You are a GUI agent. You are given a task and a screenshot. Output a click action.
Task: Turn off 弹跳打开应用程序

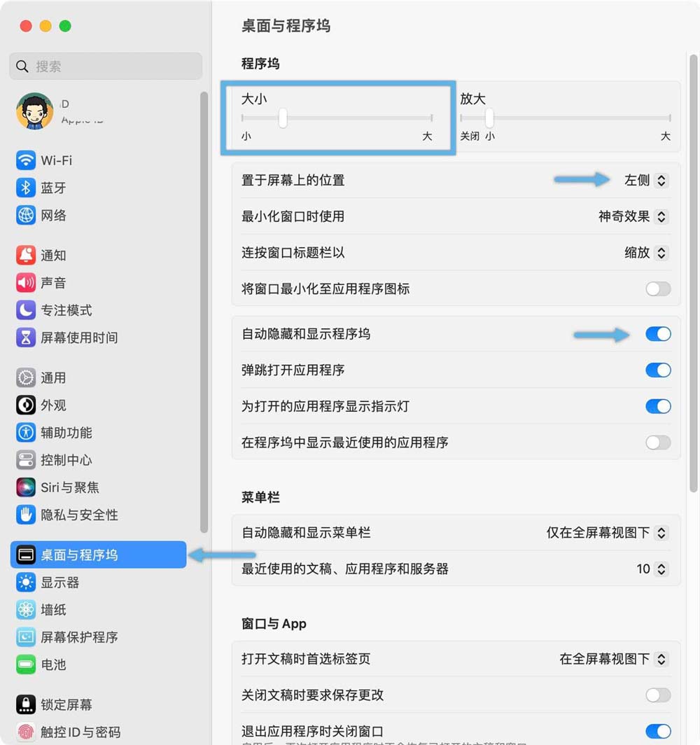(x=657, y=370)
